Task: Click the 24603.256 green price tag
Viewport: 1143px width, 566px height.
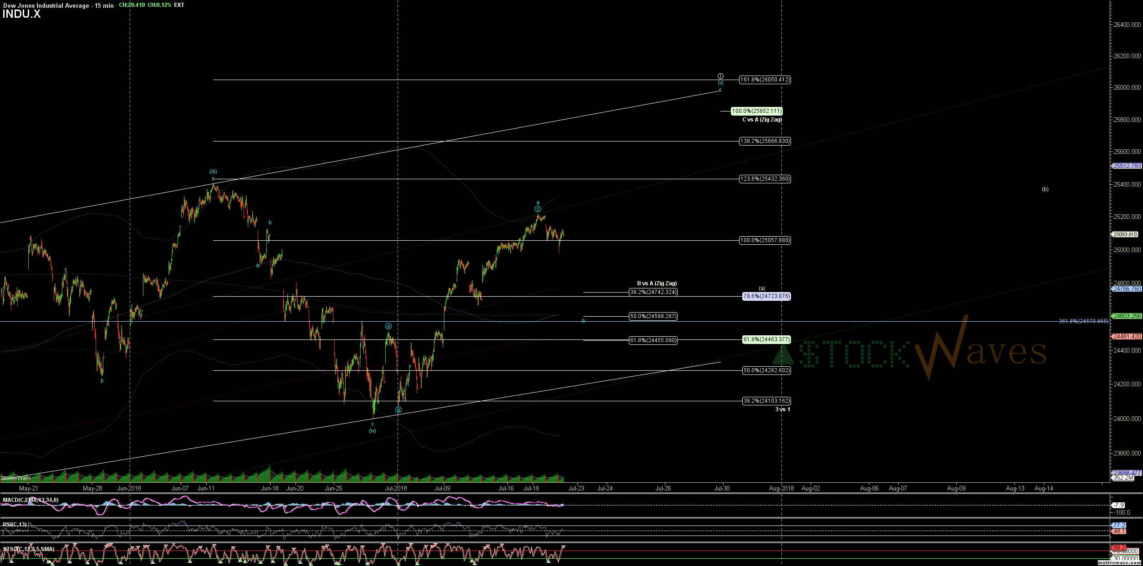Action: tap(1127, 316)
